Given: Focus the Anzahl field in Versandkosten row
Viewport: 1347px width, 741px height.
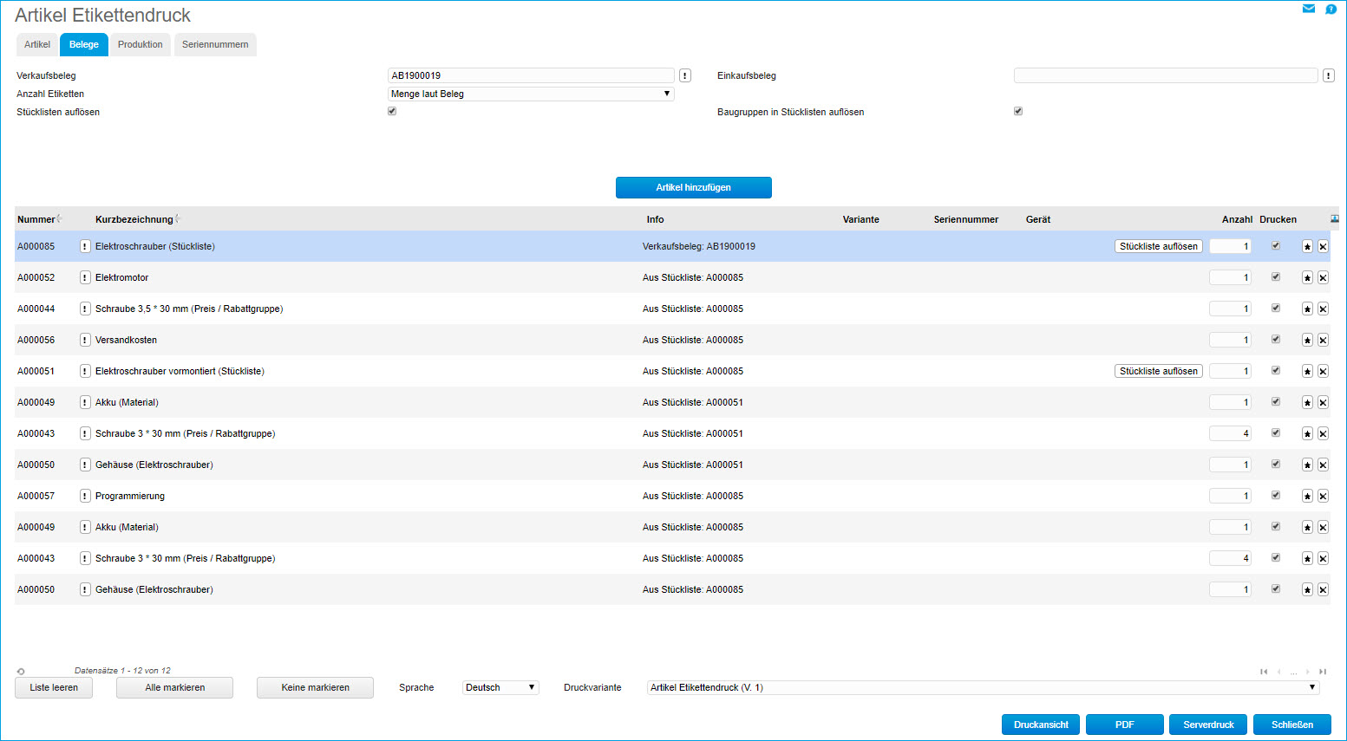Looking at the screenshot, I should pos(1231,340).
